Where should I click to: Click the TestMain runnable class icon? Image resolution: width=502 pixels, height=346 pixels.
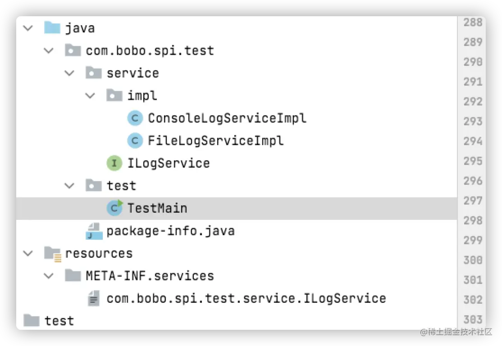point(114,208)
